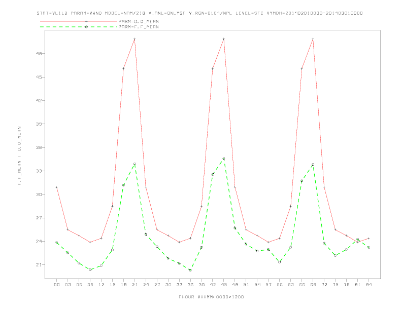Select red line point at hour 18
The image size is (402, 310).
[123, 68]
